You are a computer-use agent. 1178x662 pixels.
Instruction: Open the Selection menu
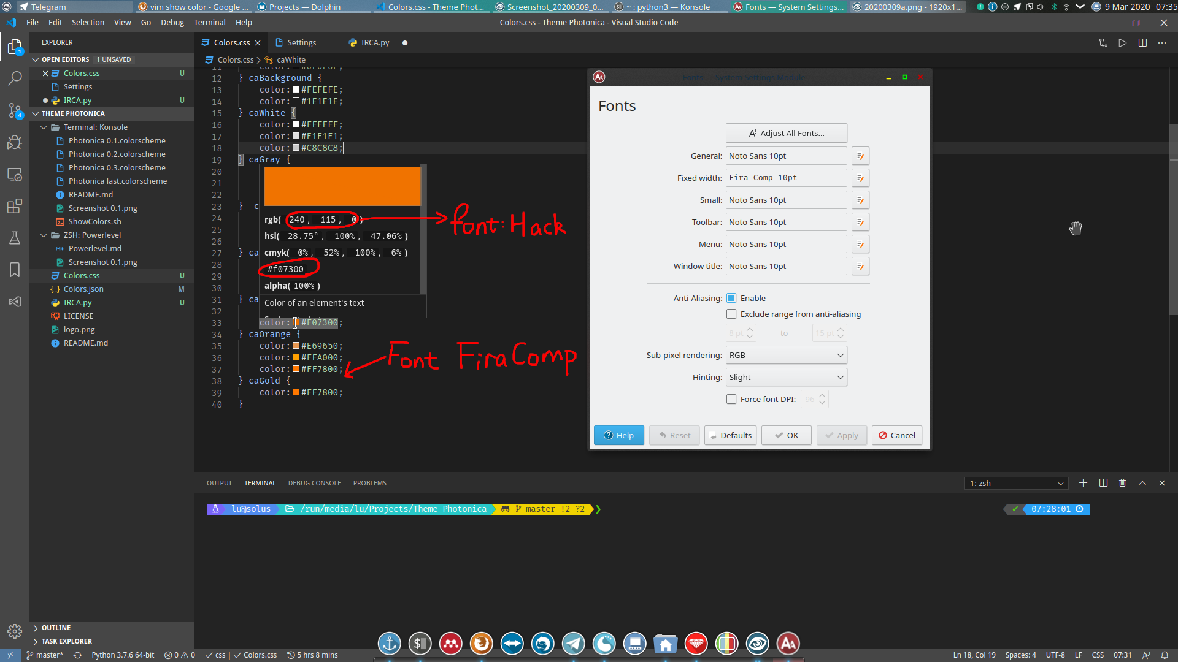(x=88, y=23)
